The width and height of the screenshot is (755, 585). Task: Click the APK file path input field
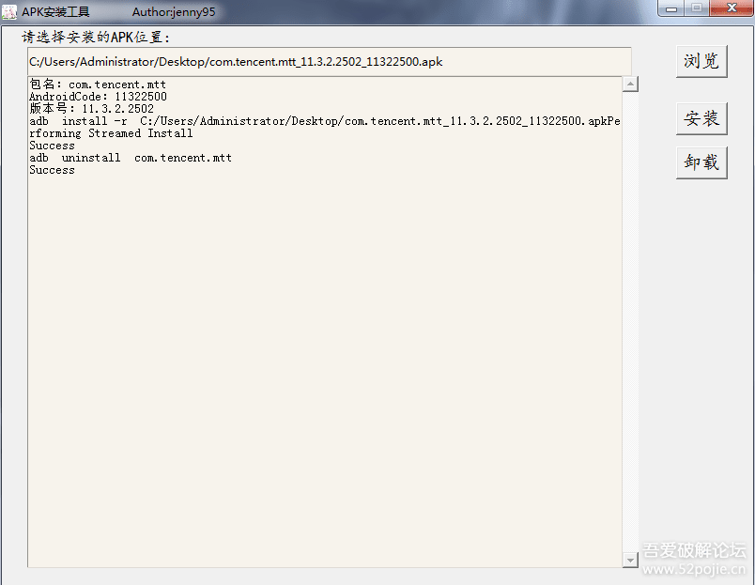330,62
